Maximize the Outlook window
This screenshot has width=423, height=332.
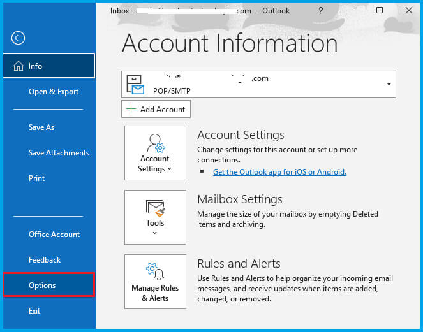click(380, 10)
